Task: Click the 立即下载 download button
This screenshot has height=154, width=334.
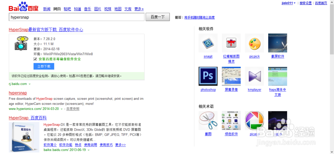Action: 44,66
